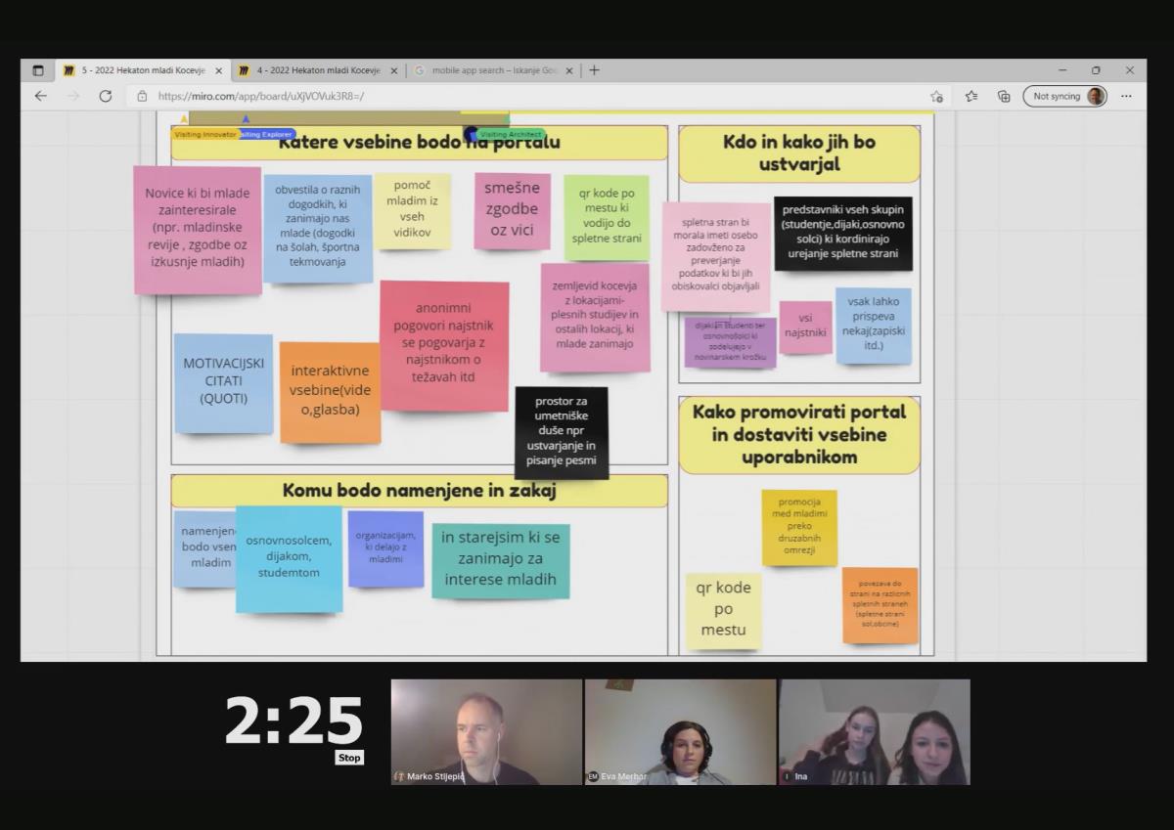Select the black 'prostor za umetniške duše' note

point(562,432)
